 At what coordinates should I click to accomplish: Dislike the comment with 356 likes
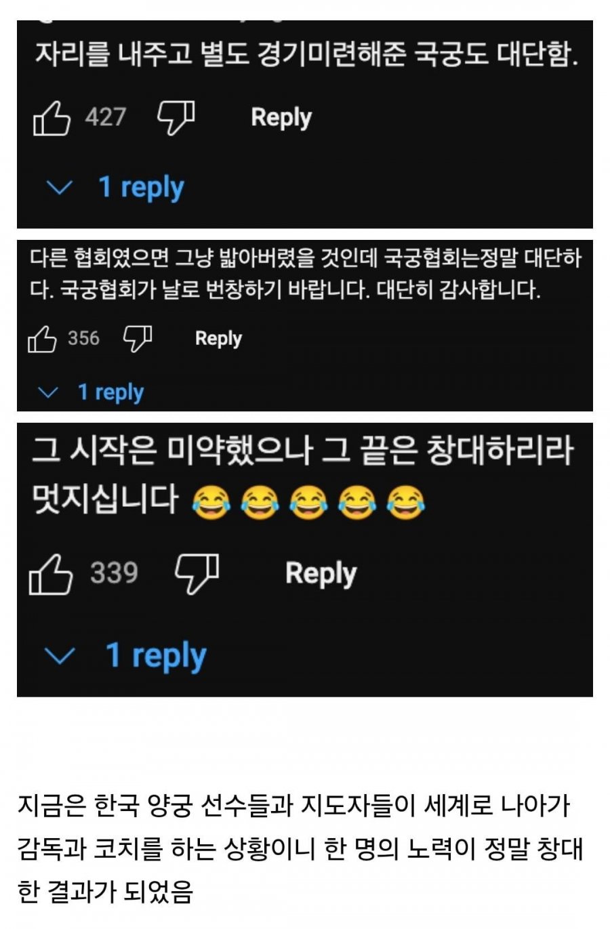click(x=138, y=338)
